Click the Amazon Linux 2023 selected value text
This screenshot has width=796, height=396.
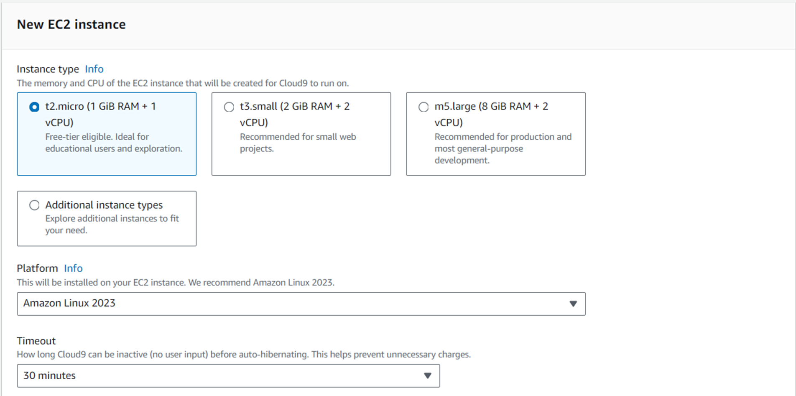[69, 303]
